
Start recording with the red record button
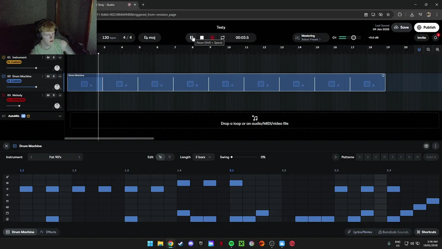click(212, 37)
